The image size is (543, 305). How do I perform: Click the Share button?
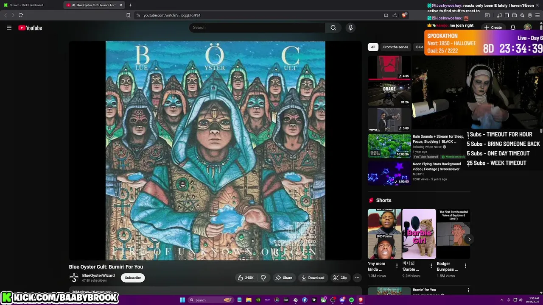[x=284, y=278]
